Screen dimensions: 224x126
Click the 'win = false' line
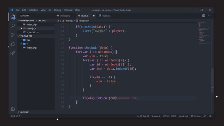click(x=106, y=81)
